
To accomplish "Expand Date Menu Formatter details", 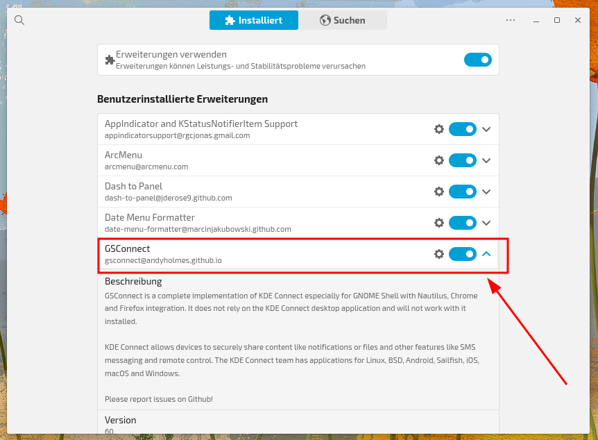I will (x=486, y=223).
